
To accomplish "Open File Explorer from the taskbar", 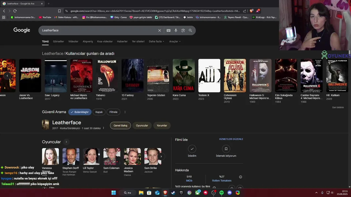I will tap(141, 193).
